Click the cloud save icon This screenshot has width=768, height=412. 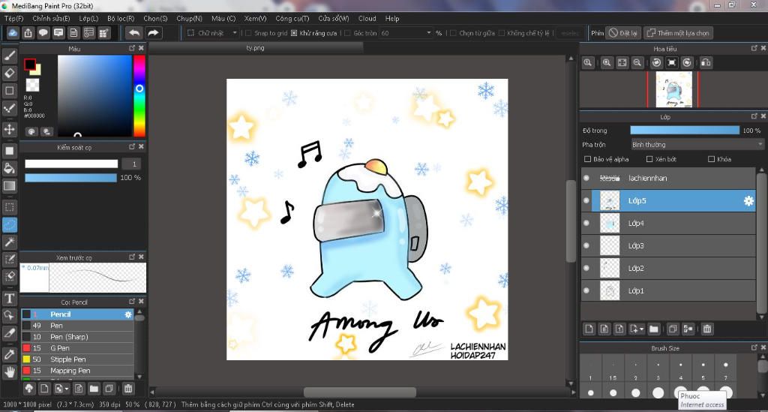[x=13, y=33]
